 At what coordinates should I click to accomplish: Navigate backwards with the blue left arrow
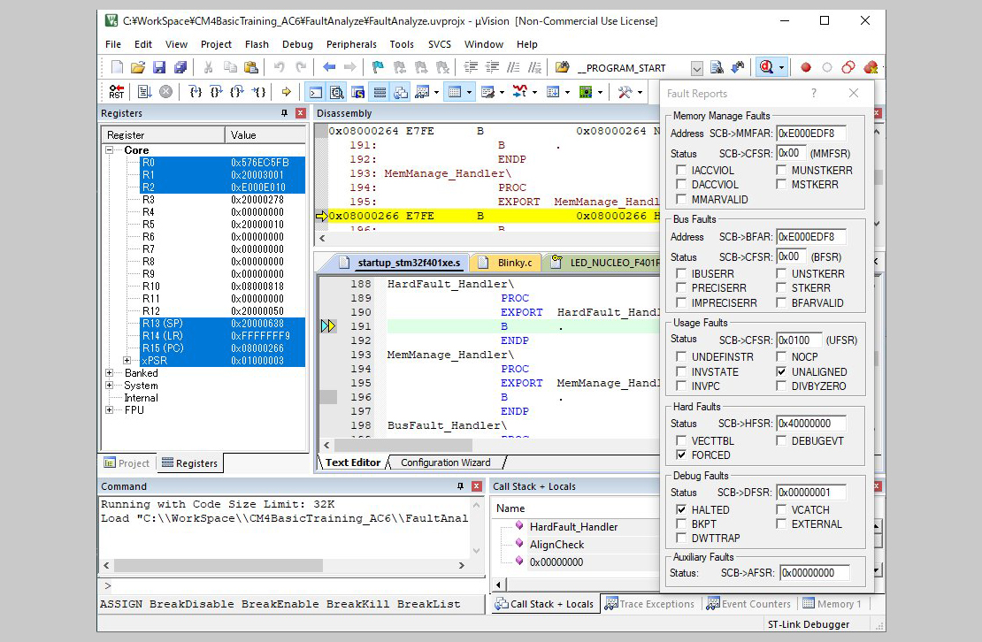coord(329,67)
